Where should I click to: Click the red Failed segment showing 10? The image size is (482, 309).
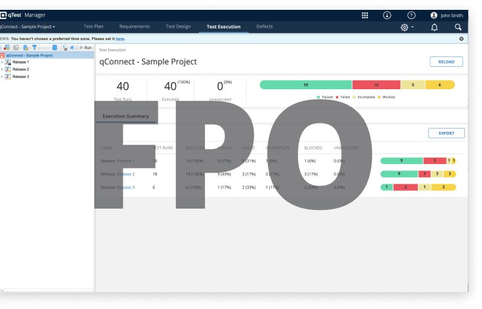coord(376,85)
